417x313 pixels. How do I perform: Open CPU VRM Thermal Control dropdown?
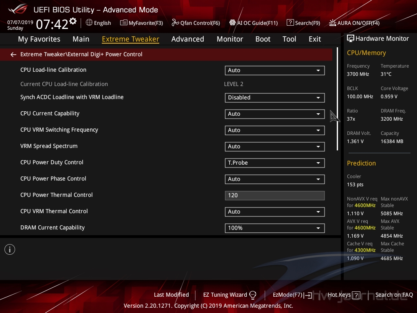[x=275, y=212]
